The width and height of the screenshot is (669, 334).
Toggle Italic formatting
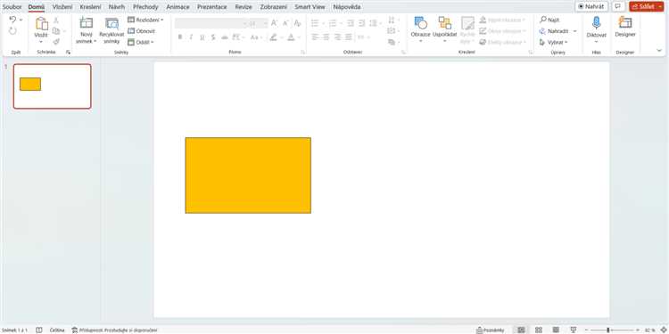pyautogui.click(x=191, y=37)
